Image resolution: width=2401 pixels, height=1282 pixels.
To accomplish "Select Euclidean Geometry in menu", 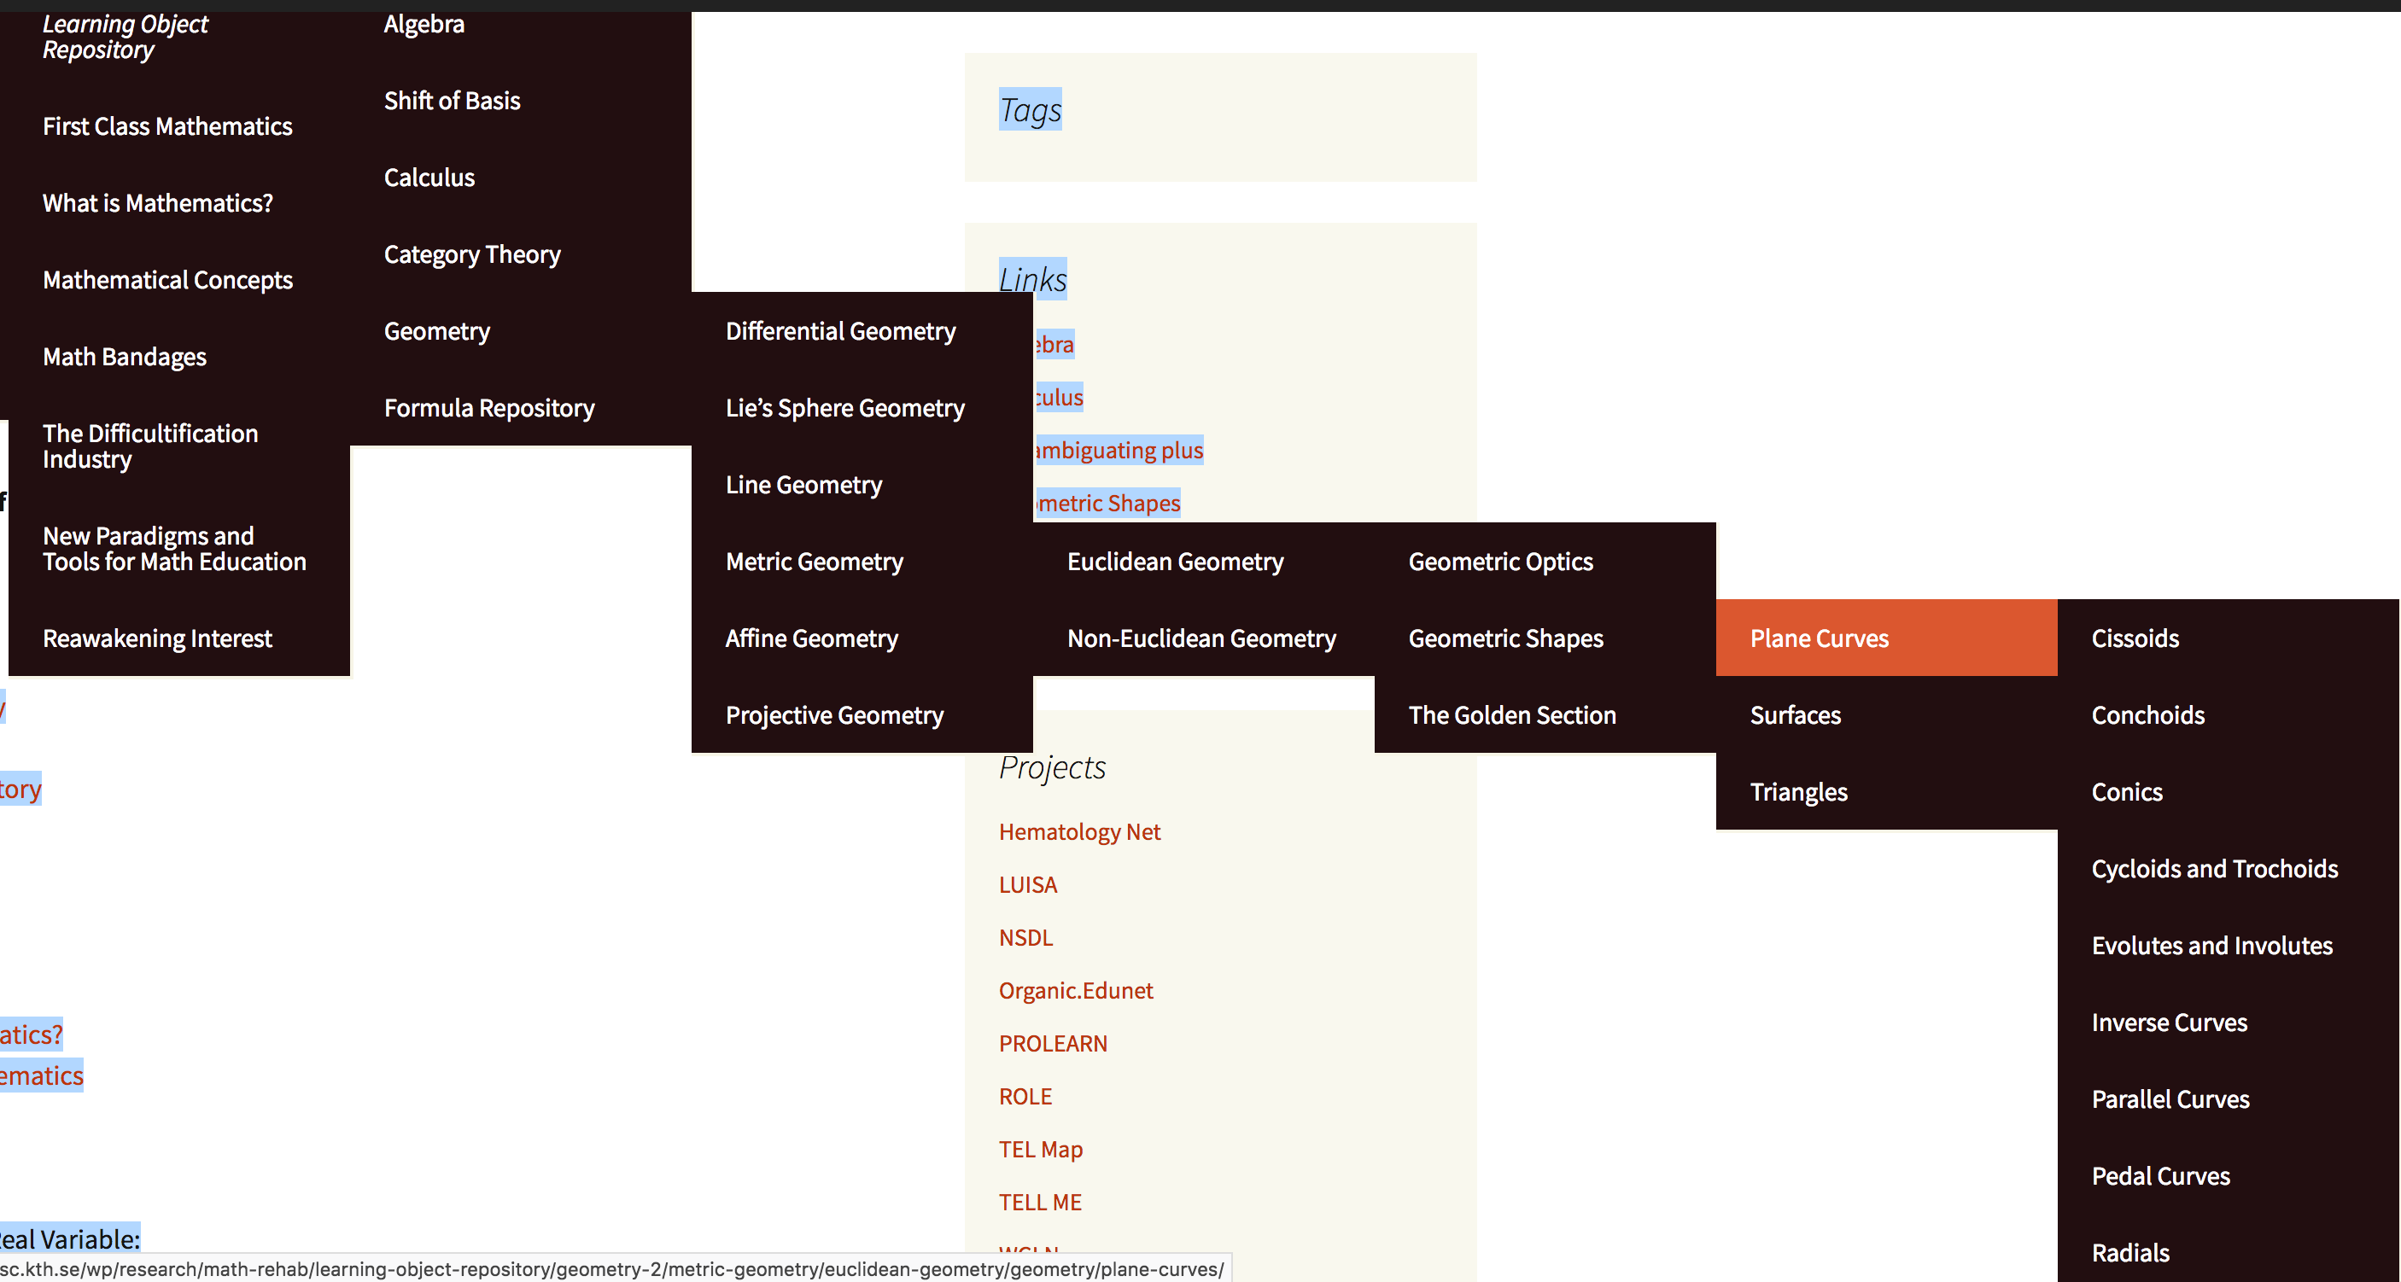I will [x=1174, y=562].
